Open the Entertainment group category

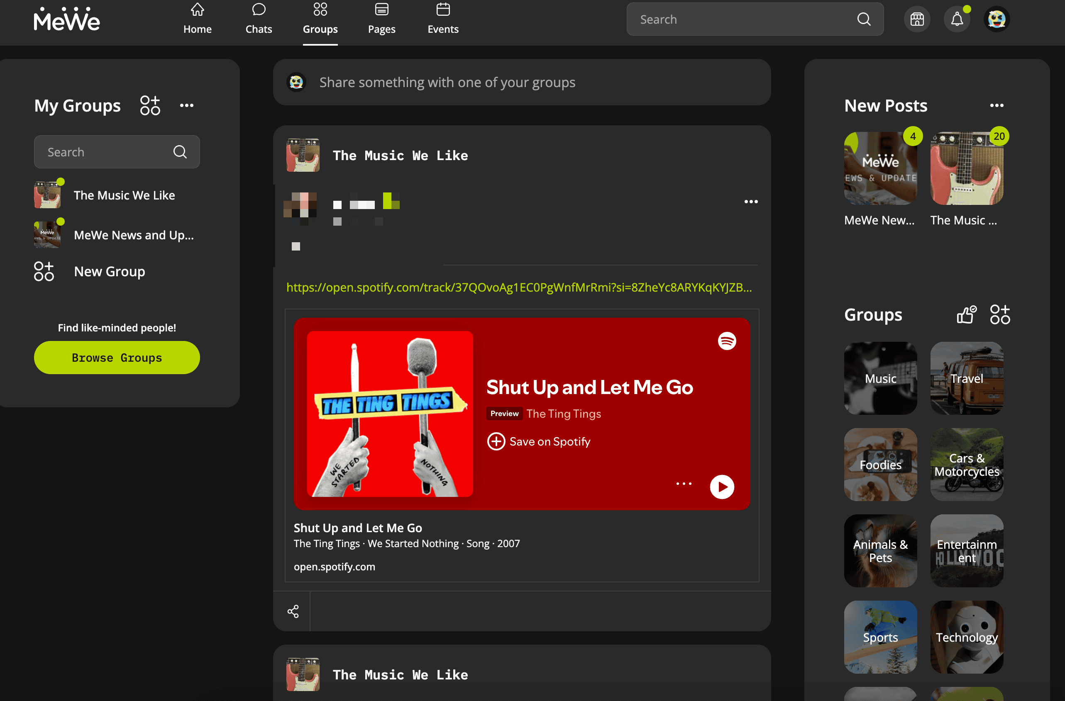(967, 551)
